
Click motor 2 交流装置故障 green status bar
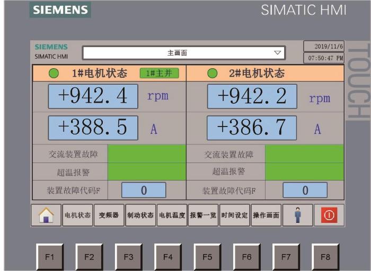point(305,153)
